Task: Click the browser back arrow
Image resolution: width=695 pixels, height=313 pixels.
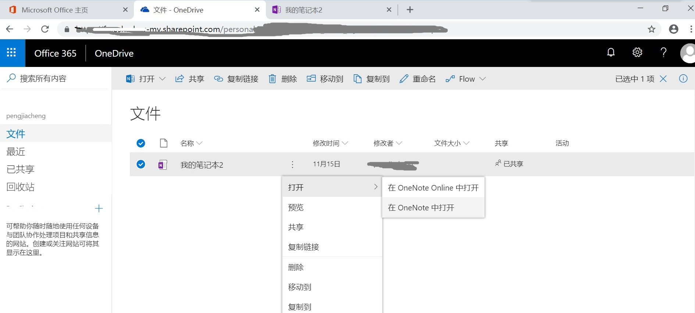Action: tap(10, 29)
